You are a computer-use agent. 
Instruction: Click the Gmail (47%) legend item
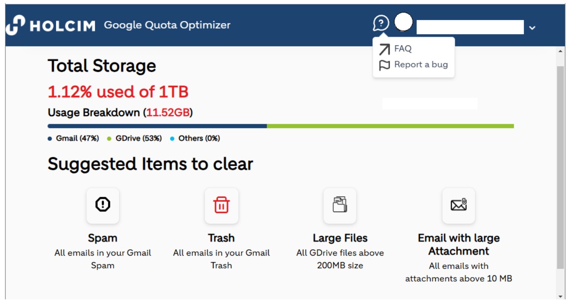(74, 138)
